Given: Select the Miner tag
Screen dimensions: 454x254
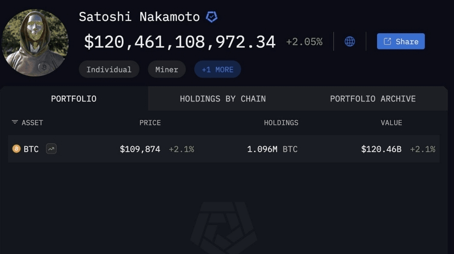Looking at the screenshot, I should 167,69.
